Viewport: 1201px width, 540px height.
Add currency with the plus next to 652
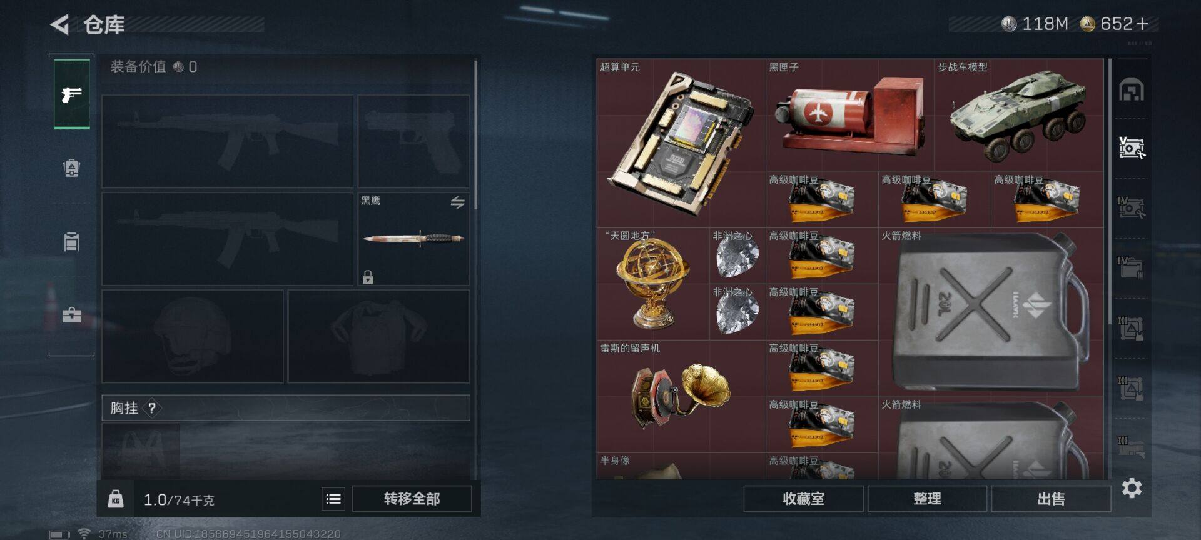point(1142,24)
